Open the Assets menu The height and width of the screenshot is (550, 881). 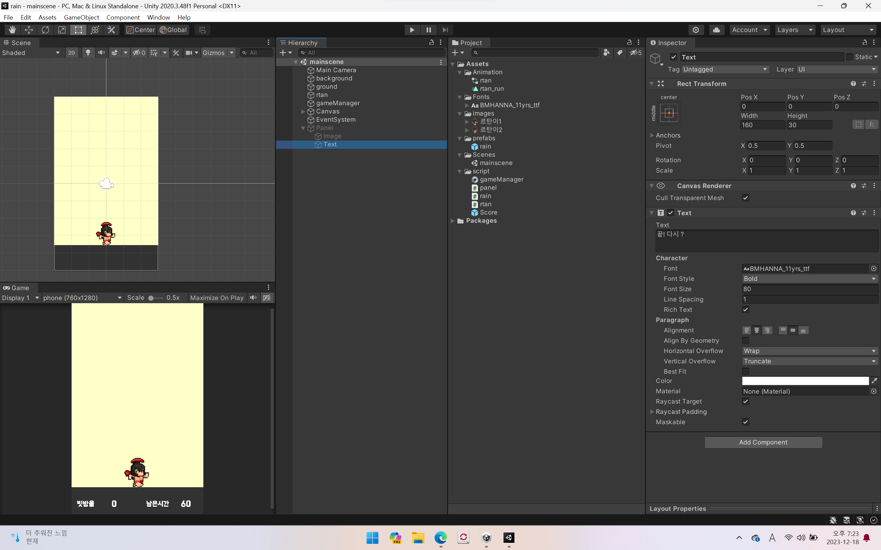click(x=47, y=17)
